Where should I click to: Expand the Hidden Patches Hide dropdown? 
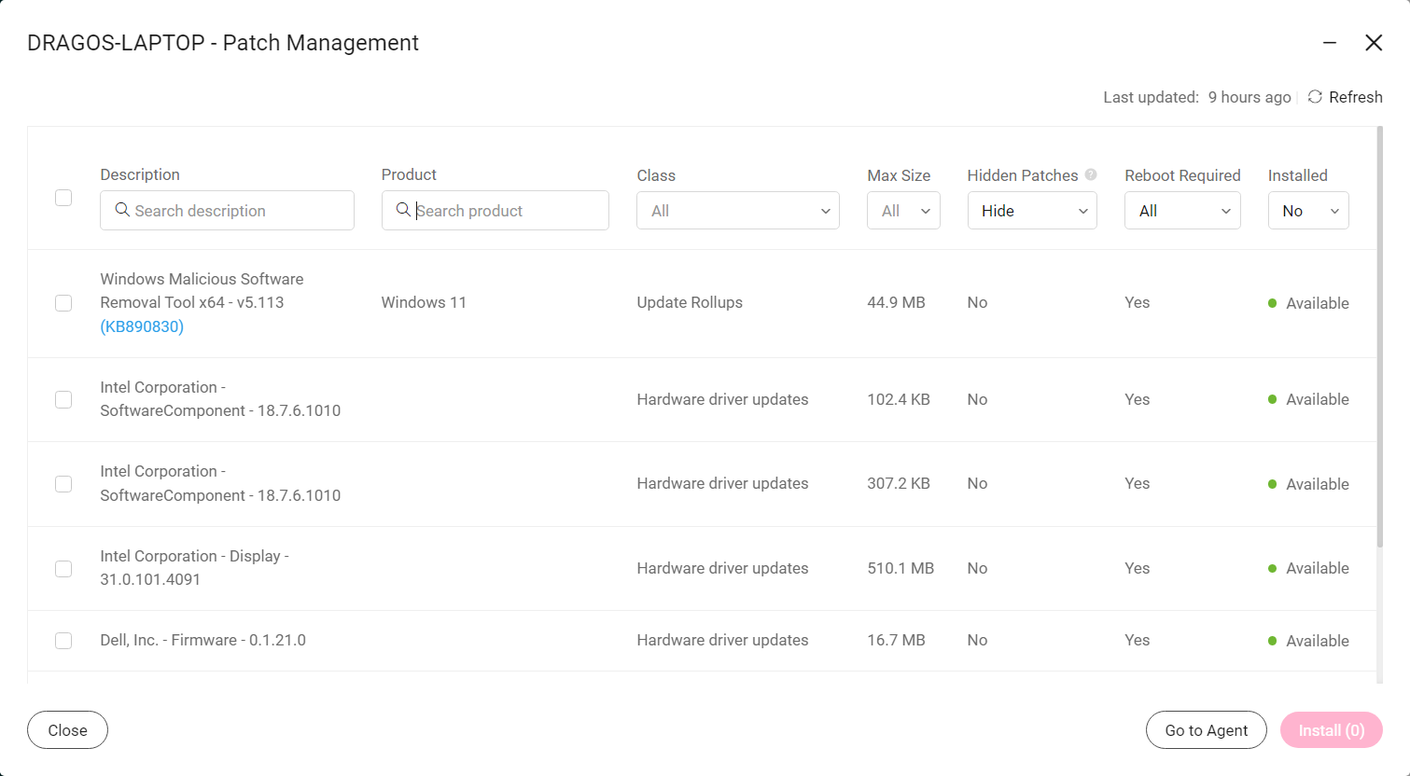click(x=1032, y=211)
